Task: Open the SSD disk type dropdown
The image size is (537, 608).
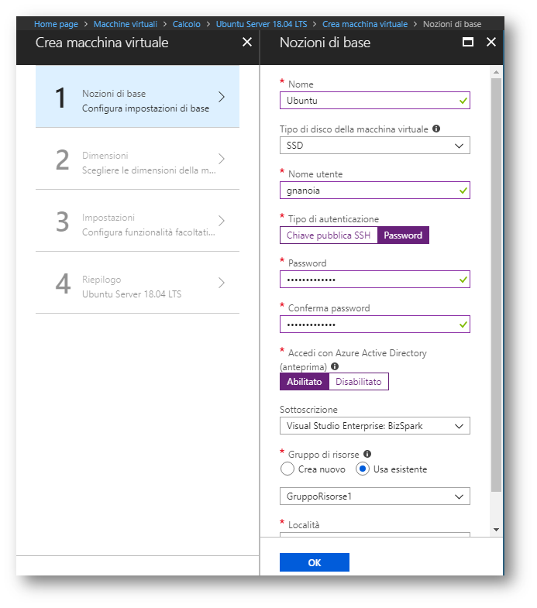Action: pos(375,146)
